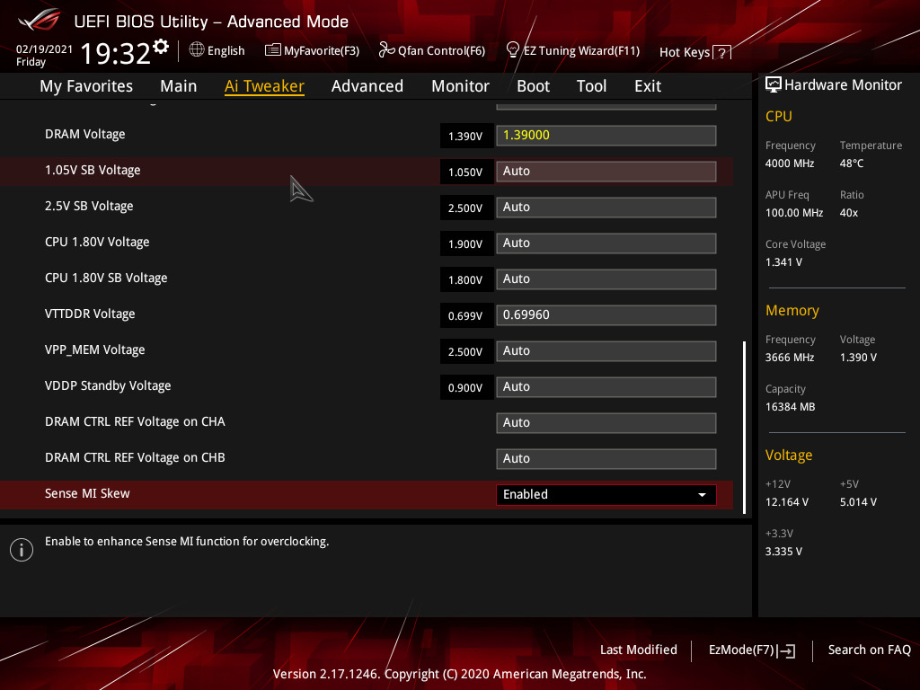920x690 pixels.
Task: Select the DRAM Voltage label
Action: (x=85, y=135)
